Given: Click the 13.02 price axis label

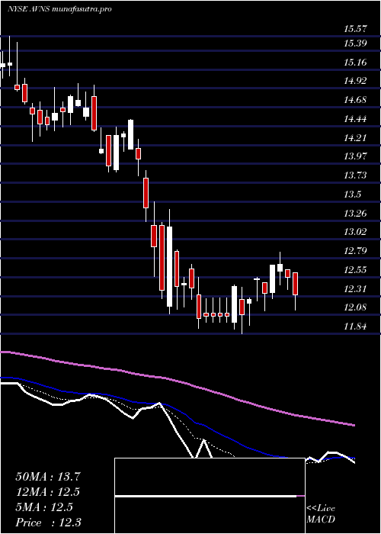Looking at the screenshot, I should (x=356, y=232).
